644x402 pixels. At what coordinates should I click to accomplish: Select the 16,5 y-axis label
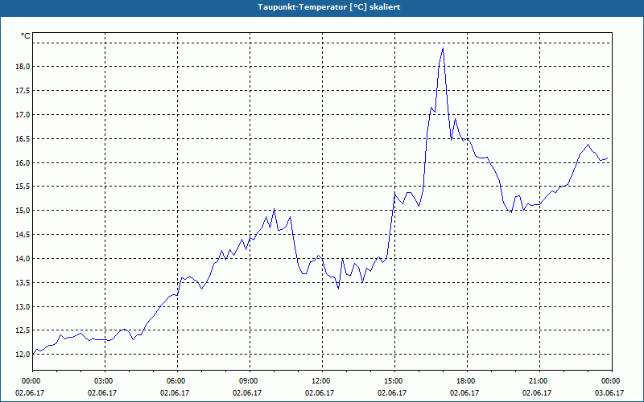[x=23, y=138]
